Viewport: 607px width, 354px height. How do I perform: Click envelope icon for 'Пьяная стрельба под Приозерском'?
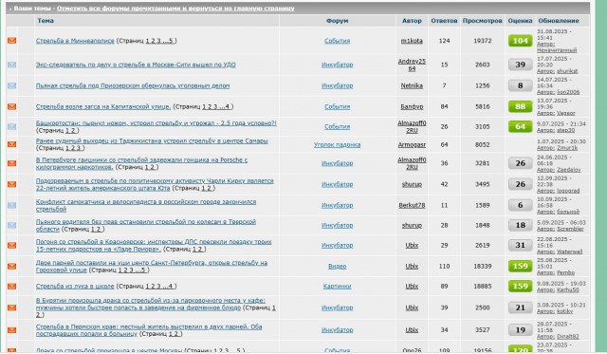click(x=12, y=85)
